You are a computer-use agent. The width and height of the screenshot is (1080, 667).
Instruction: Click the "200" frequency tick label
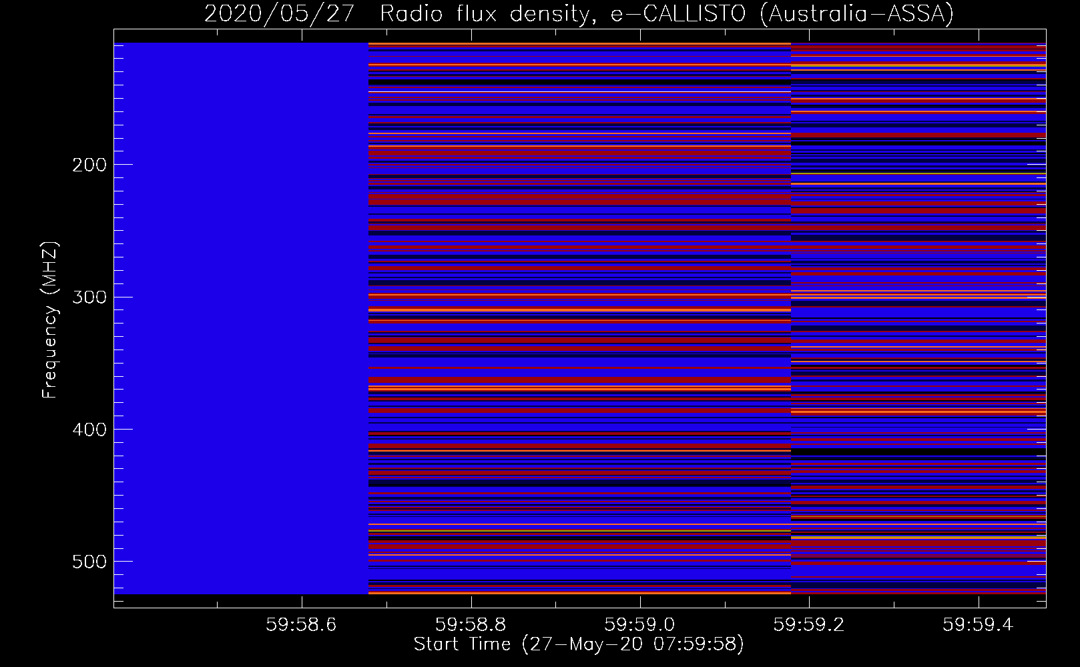89,165
